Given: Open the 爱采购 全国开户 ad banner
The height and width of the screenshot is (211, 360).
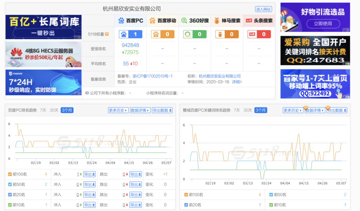Looking at the screenshot, I should click(x=315, y=51).
